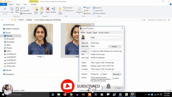
Task: Open the Previous Versions tab
Action: [x=104, y=33]
